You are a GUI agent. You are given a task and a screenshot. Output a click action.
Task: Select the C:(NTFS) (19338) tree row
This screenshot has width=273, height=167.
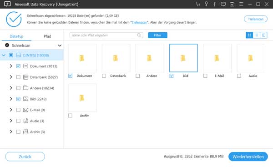(x=32, y=55)
